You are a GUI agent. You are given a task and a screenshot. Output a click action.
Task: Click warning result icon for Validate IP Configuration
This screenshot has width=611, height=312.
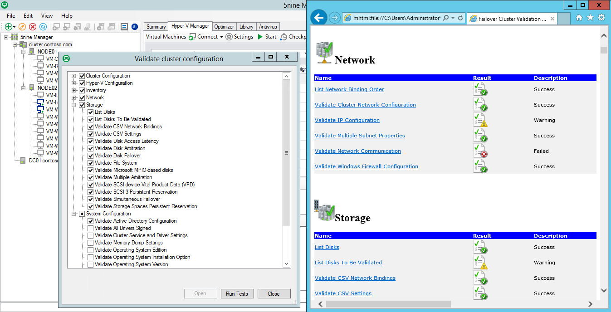tap(480, 120)
